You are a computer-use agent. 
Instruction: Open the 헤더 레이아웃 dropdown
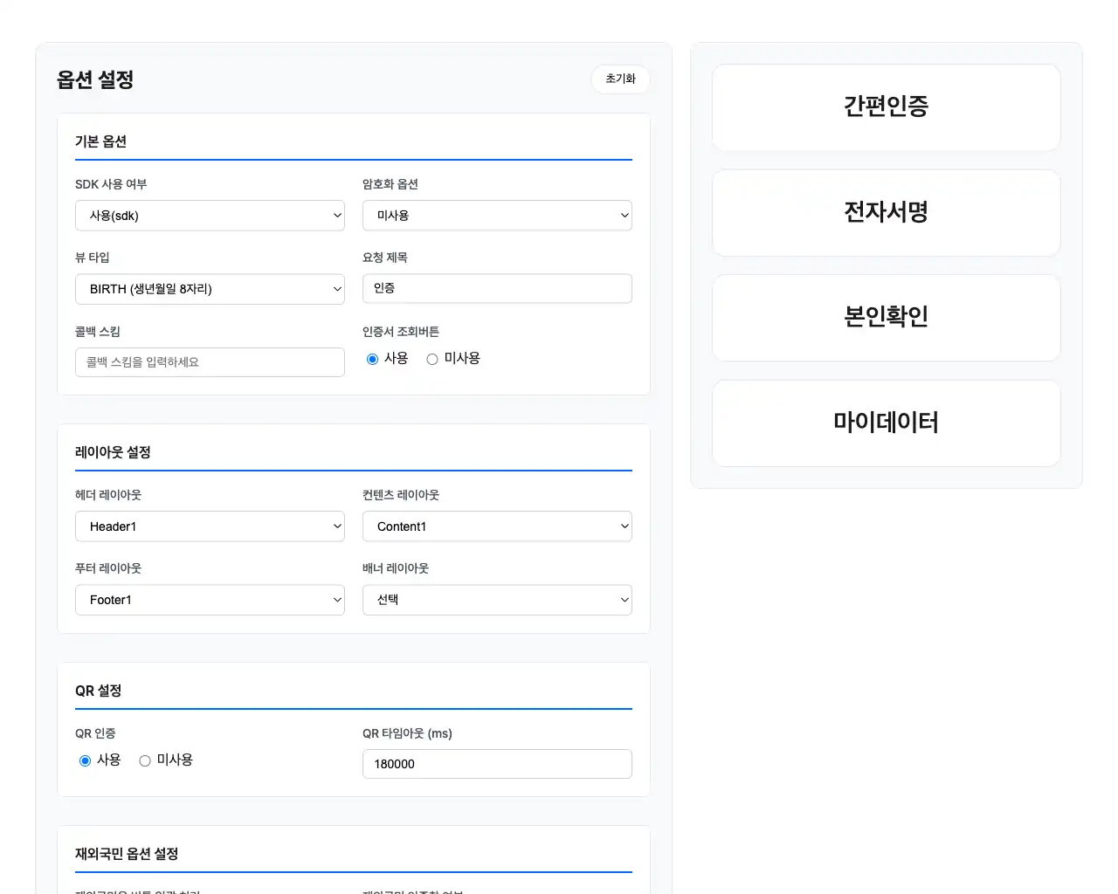click(x=210, y=526)
